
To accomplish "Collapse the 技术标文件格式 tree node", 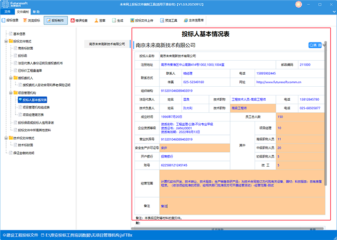I will tap(5, 138).
